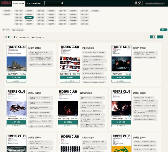This screenshot has width=168, height=152.
Task: Remove the 1987年発行 filter with the x
Action: pos(23,30)
